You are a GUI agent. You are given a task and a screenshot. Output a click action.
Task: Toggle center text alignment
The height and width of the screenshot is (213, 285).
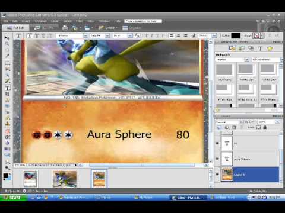pos(178,35)
